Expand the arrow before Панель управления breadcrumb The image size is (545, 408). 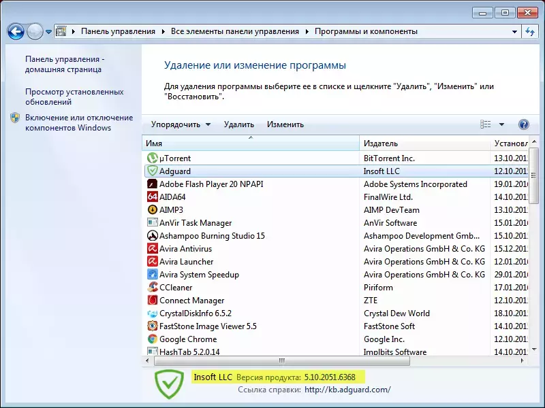click(74, 31)
